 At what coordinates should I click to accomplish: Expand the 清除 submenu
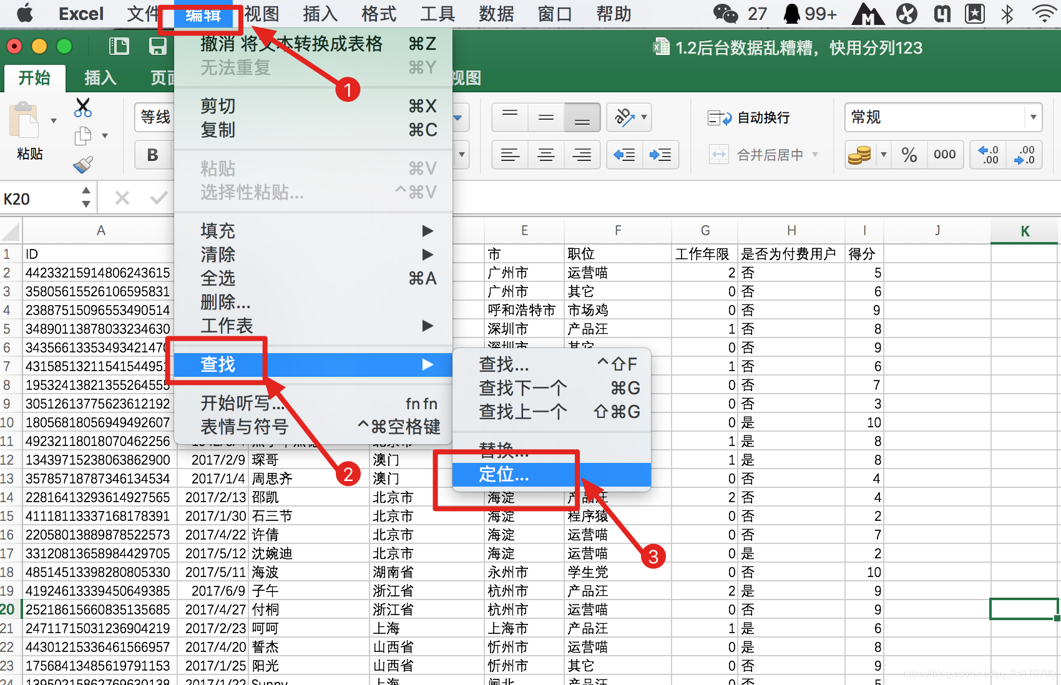point(313,255)
